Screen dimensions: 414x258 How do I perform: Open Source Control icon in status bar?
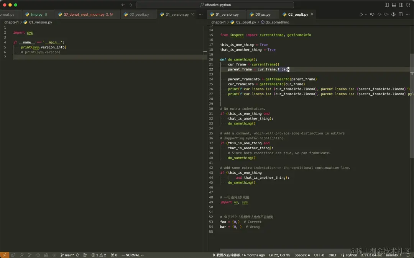(30, 255)
